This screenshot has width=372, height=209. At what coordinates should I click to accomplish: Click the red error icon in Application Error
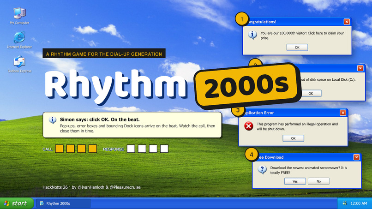click(x=249, y=126)
